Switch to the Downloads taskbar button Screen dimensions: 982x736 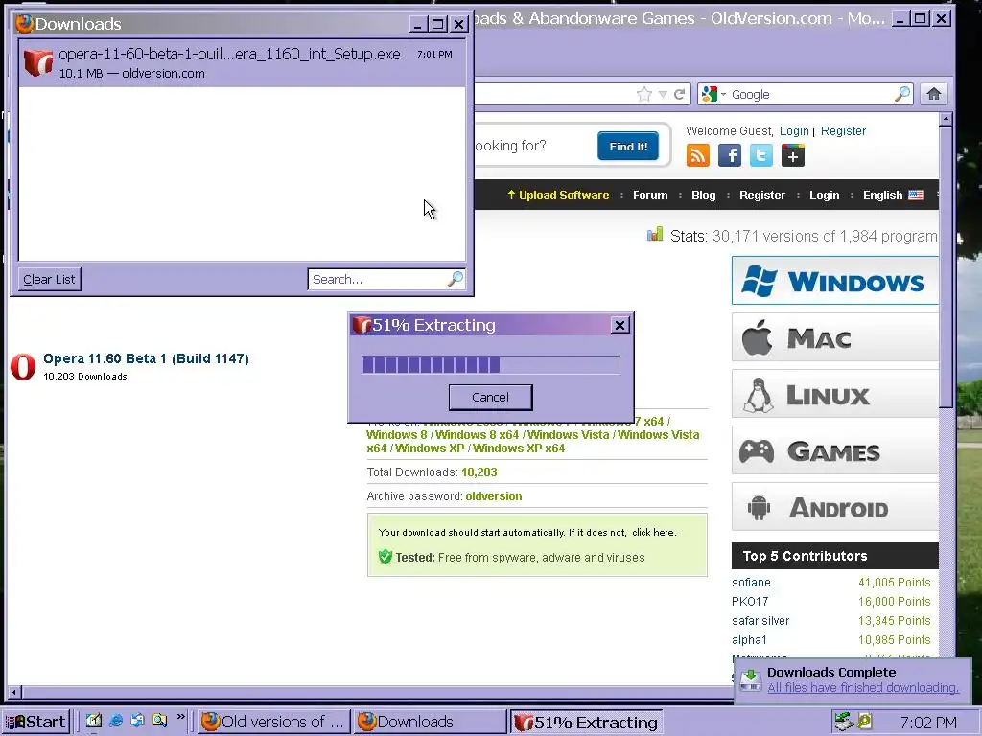point(430,722)
